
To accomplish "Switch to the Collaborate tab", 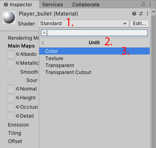I will [86, 5].
